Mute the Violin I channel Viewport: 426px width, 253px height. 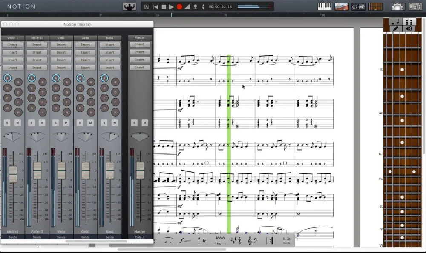point(17,123)
